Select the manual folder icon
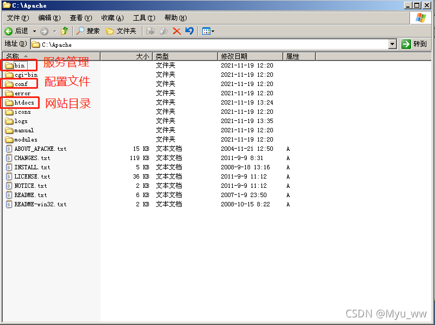Screen dimensions: 435x325 pyautogui.click(x=9, y=130)
